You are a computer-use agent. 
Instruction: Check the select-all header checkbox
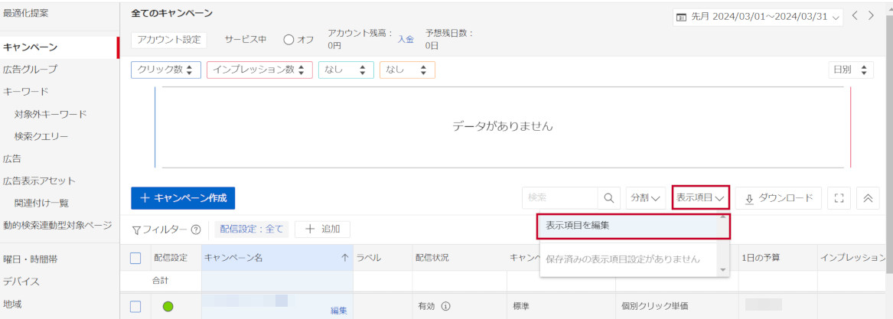tap(135, 258)
